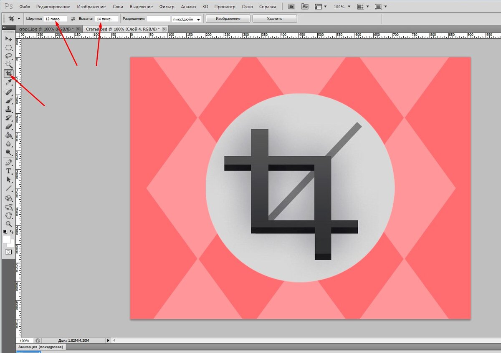The image size is (501, 353).
Task: Open the Файл menu
Action: [x=25, y=7]
